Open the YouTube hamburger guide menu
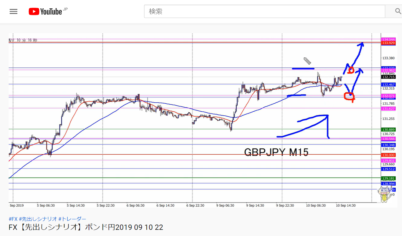This screenshot has height=236, width=402. [x=14, y=12]
